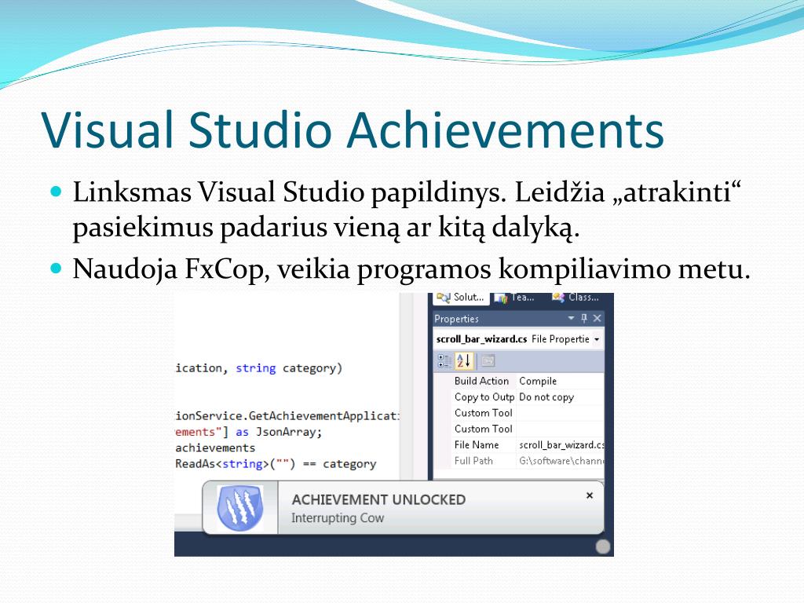
Task: Select the Alphabetical sort icon in Properties
Action: pos(463,360)
